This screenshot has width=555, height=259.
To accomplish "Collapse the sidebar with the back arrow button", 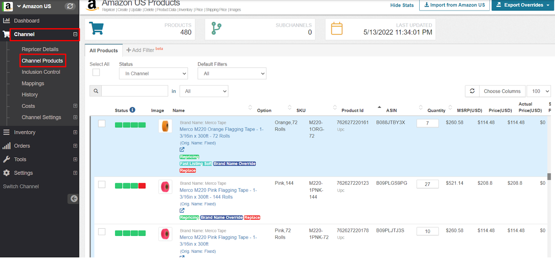I will tap(74, 198).
